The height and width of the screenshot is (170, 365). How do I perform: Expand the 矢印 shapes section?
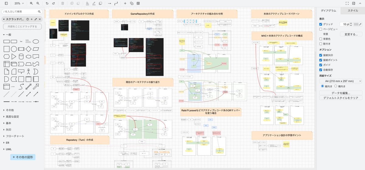(x=7, y=129)
